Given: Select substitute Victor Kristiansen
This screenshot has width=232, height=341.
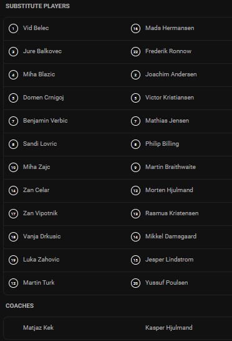Looking at the screenshot, I should coord(170,98).
